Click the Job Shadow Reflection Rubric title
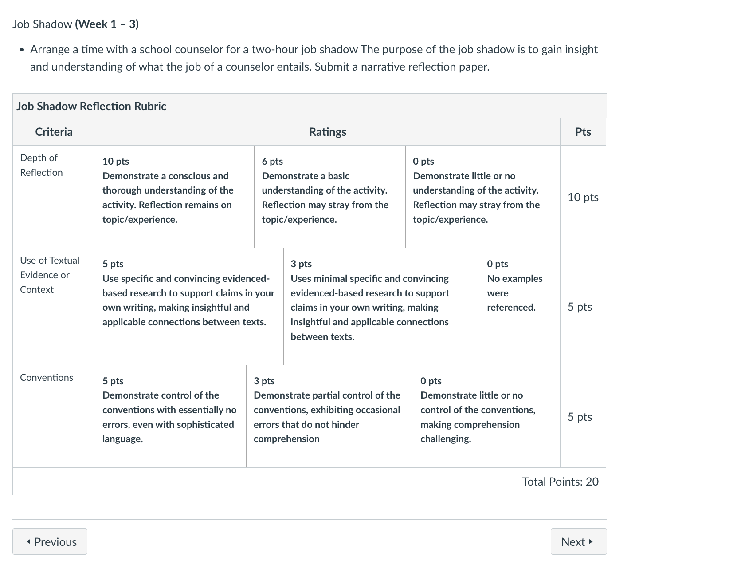 pyautogui.click(x=91, y=106)
